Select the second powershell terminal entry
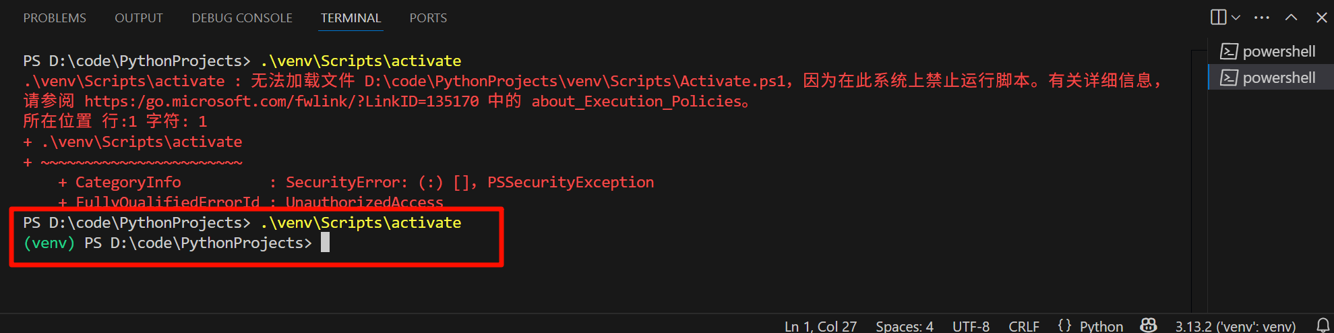The image size is (1334, 333). click(1271, 78)
